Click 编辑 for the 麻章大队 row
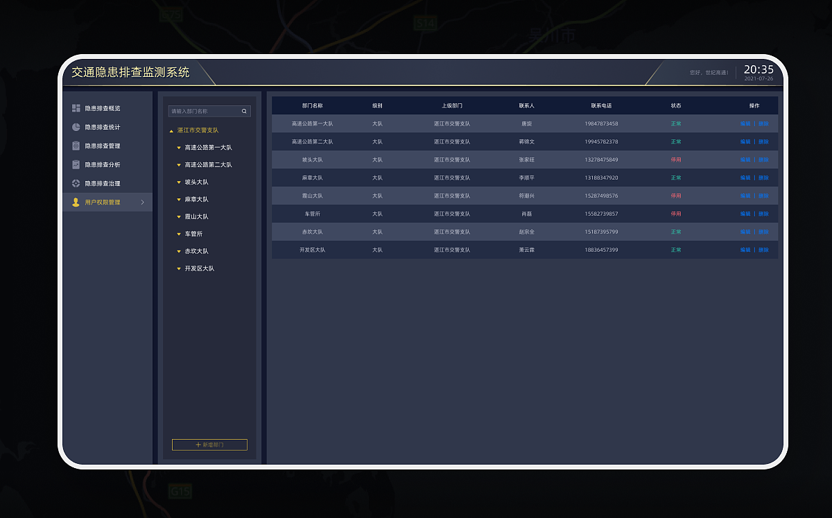This screenshot has height=518, width=832. point(745,178)
